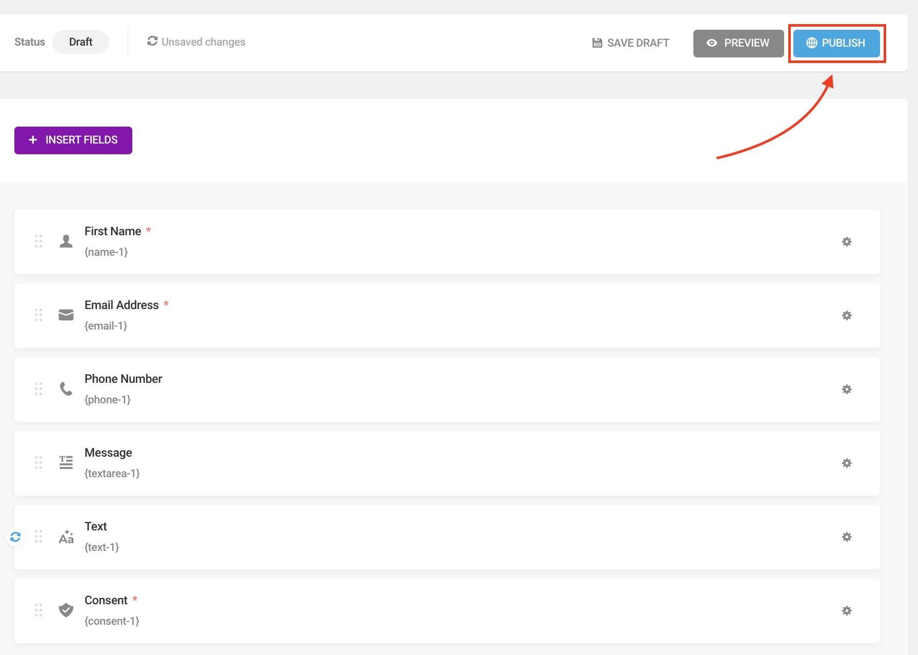Screen dimensions: 918x655
Task: Save the form as a draft
Action: pyautogui.click(x=630, y=43)
